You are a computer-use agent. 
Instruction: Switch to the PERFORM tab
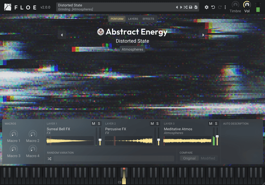click(x=117, y=19)
